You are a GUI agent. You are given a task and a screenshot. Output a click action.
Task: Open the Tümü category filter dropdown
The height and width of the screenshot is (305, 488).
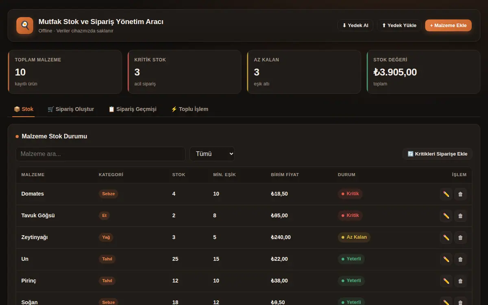(212, 154)
